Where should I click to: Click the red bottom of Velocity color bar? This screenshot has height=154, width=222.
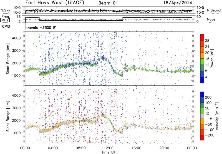(202, 138)
